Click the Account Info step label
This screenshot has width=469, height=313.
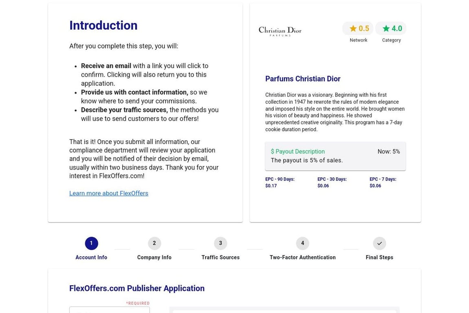point(91,257)
